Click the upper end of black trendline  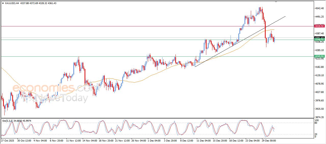285,16
